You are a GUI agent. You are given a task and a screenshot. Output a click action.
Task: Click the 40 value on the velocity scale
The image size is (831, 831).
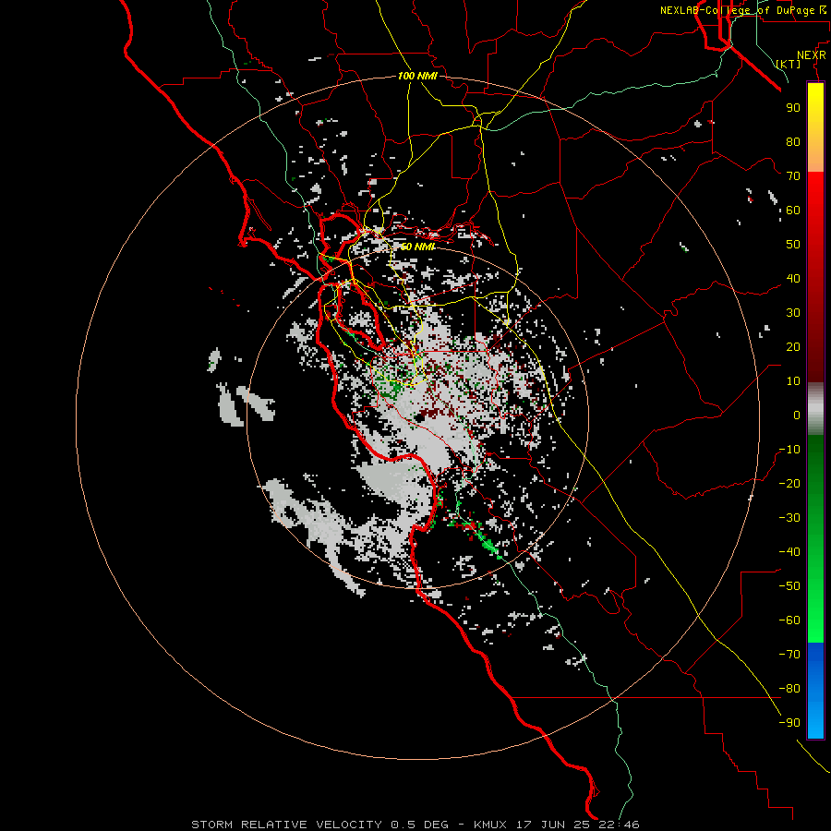click(793, 279)
